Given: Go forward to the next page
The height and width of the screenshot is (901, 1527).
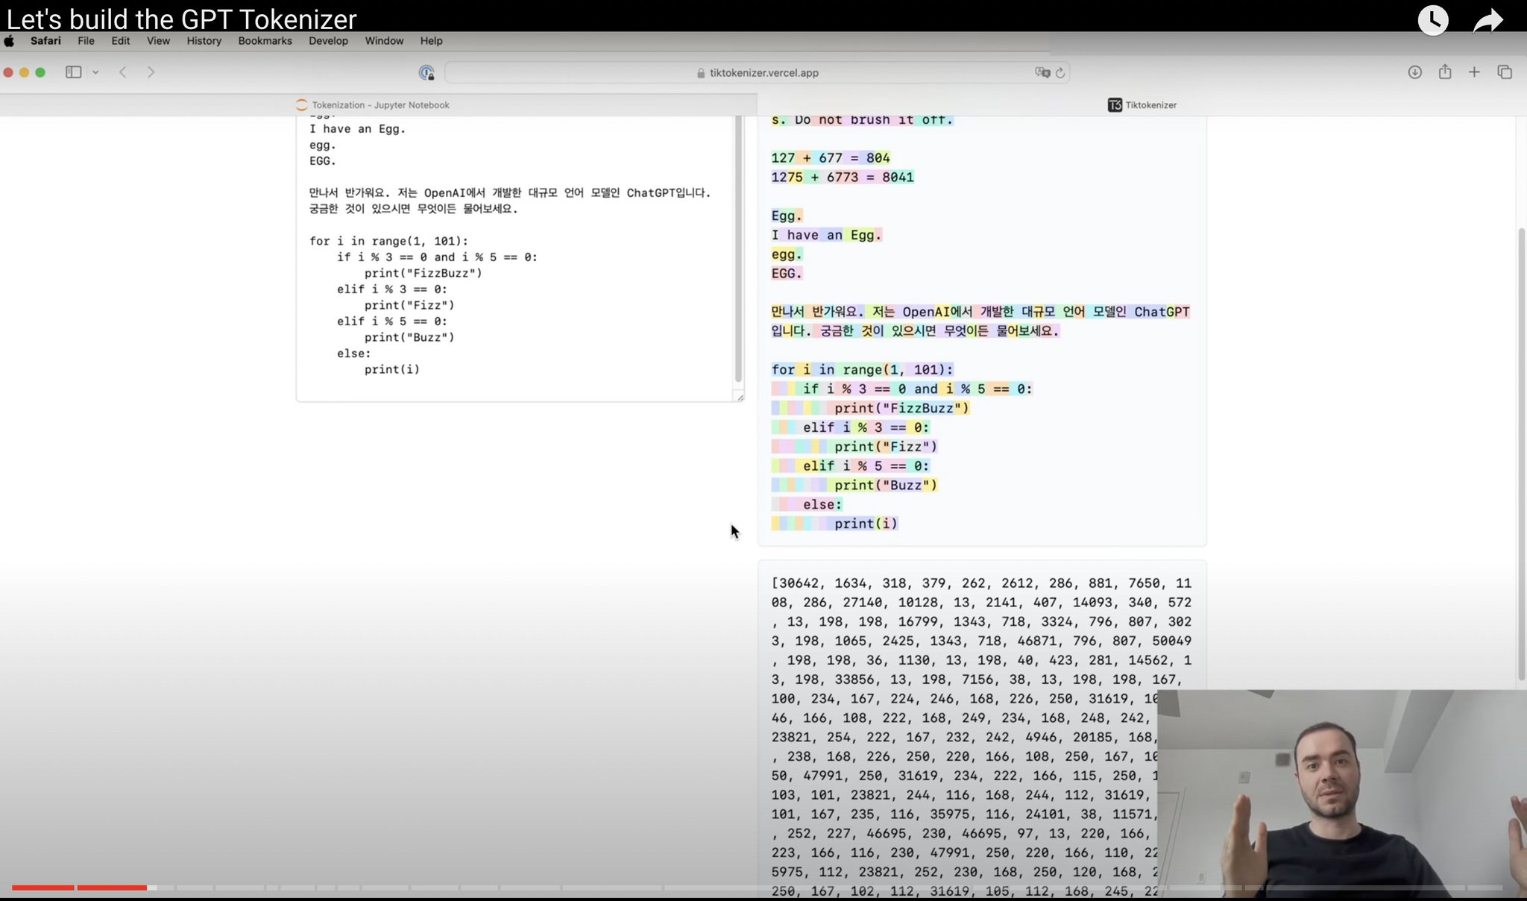Looking at the screenshot, I should click(151, 72).
